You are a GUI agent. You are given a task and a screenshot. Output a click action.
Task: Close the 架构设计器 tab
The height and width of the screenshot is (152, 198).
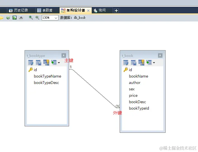tap(88, 11)
